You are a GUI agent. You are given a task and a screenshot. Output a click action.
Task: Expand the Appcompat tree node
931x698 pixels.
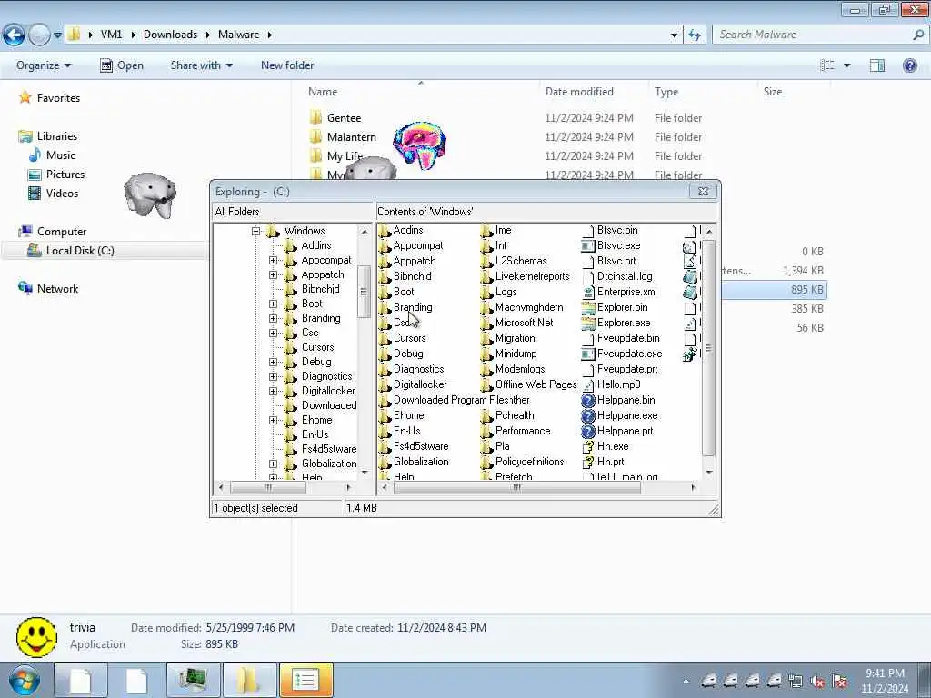[273, 261]
